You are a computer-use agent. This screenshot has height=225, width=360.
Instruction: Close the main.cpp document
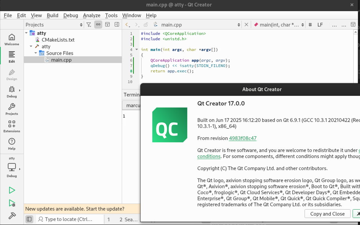coord(246,25)
